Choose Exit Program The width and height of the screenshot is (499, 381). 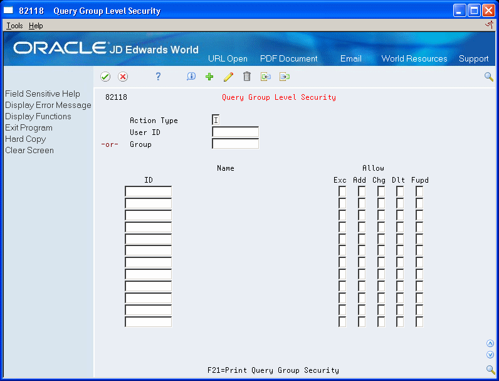point(29,128)
